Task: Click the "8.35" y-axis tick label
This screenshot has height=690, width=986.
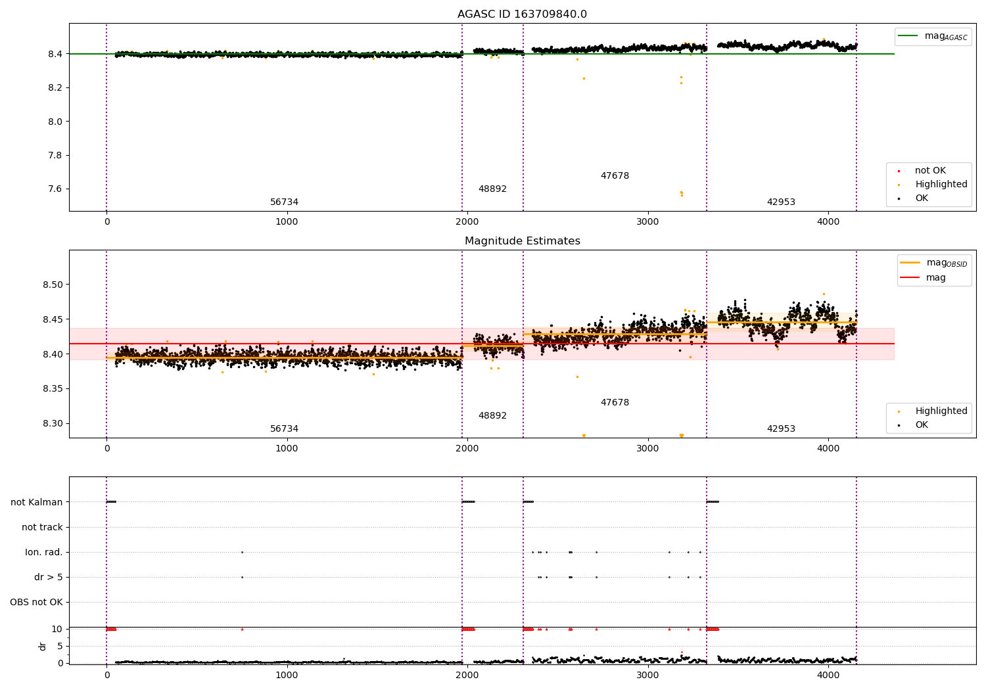Action: (53, 389)
